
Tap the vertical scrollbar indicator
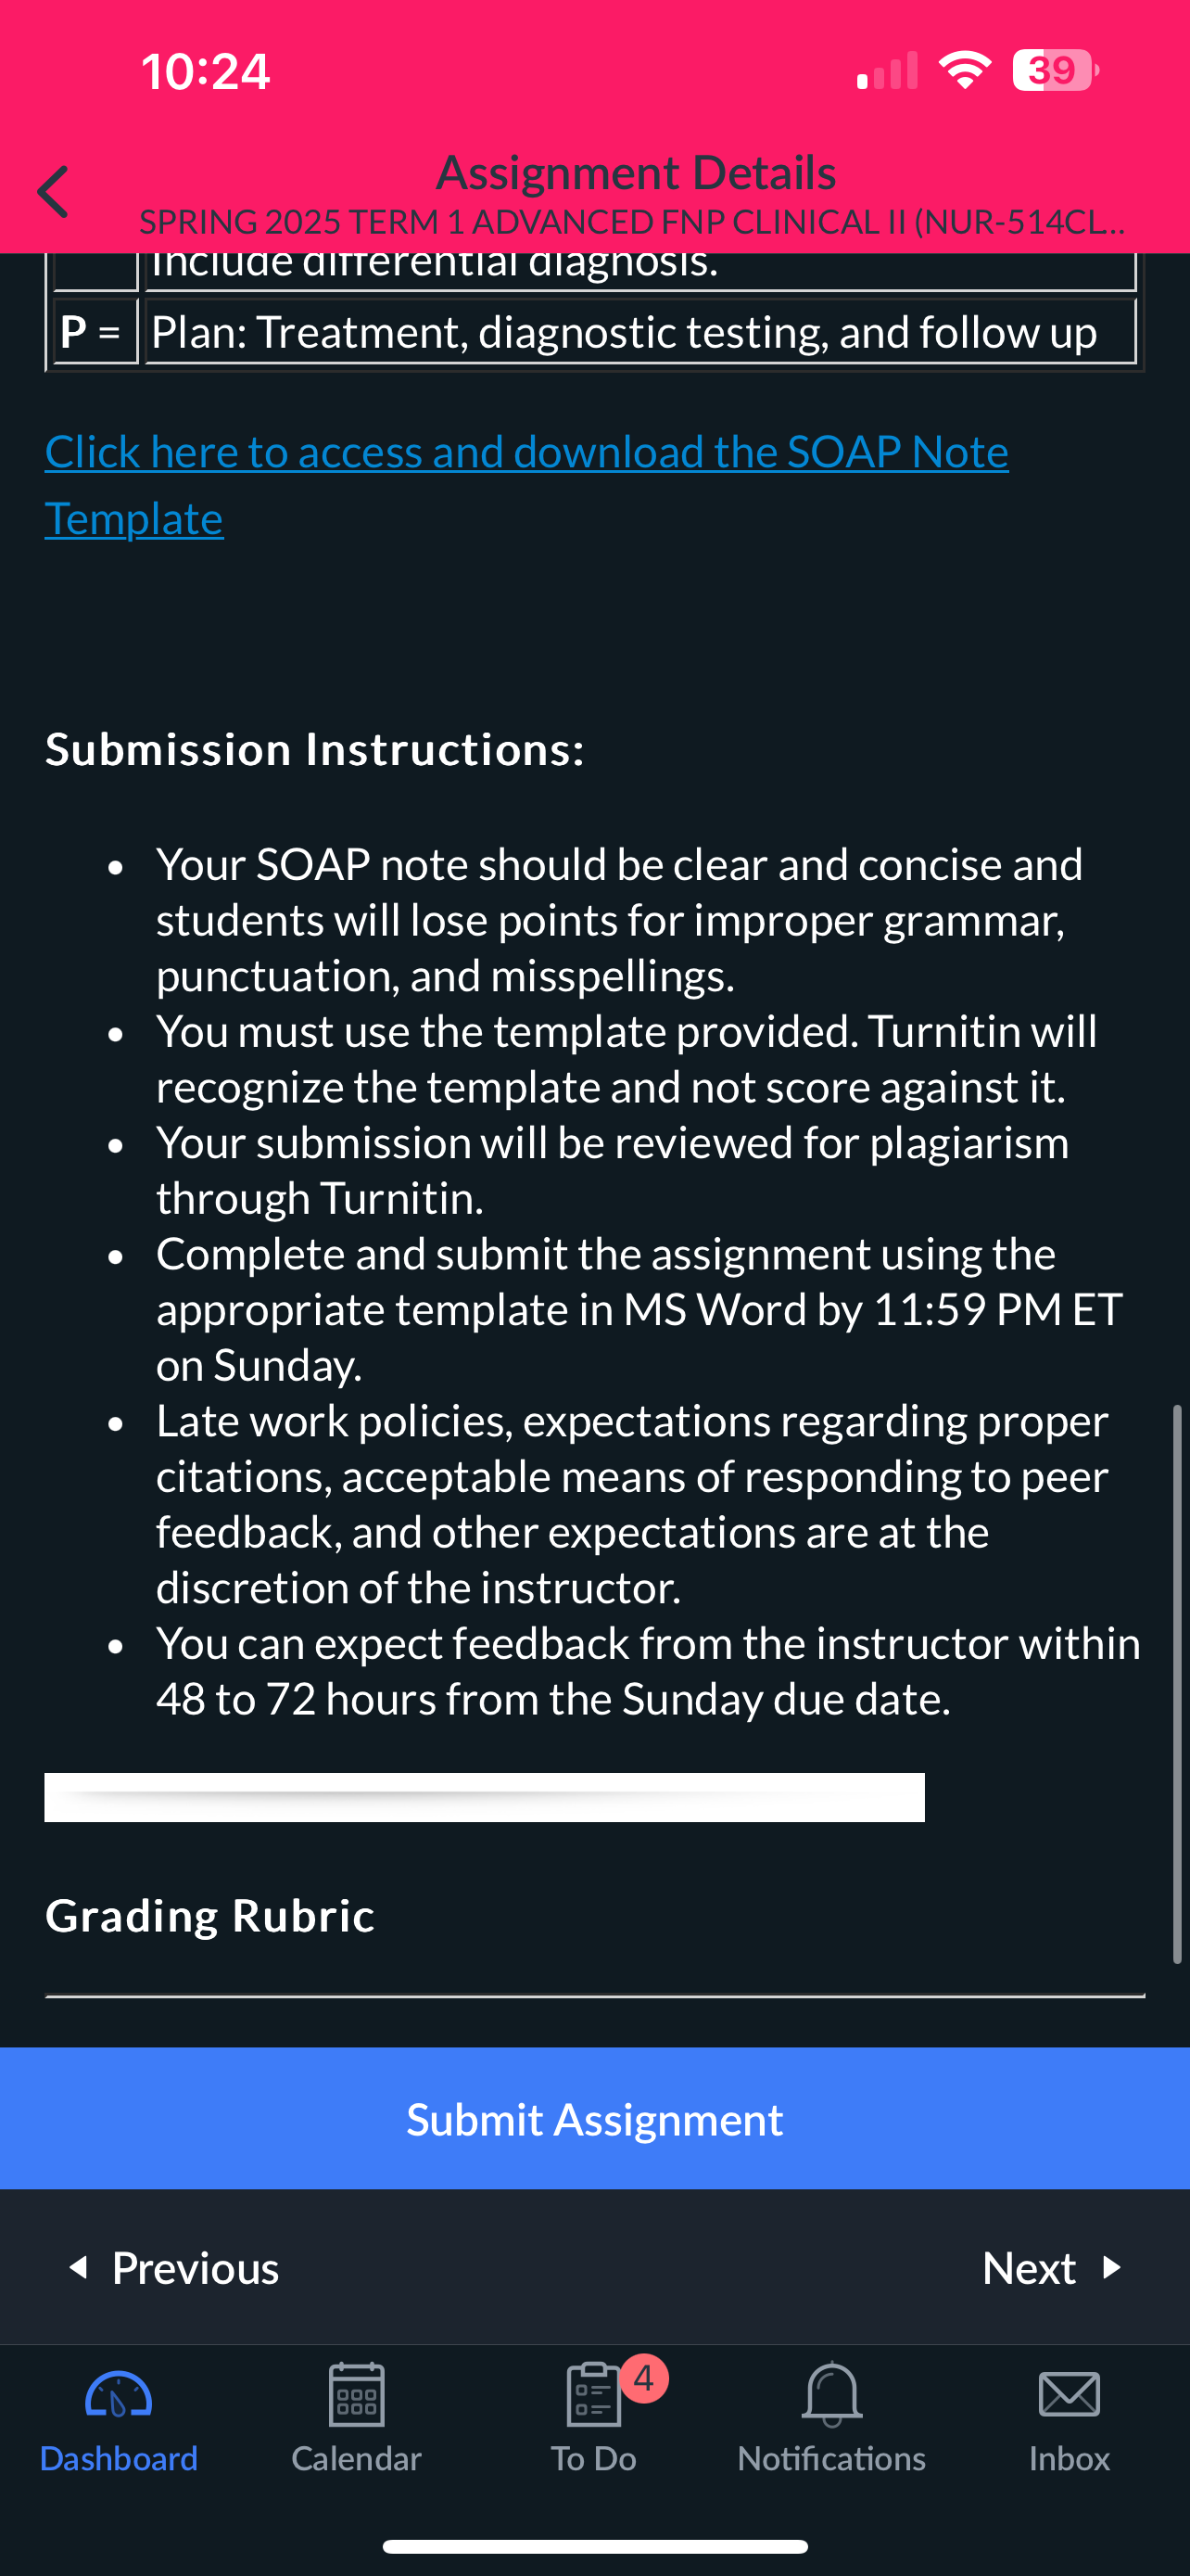[x=1177, y=1684]
